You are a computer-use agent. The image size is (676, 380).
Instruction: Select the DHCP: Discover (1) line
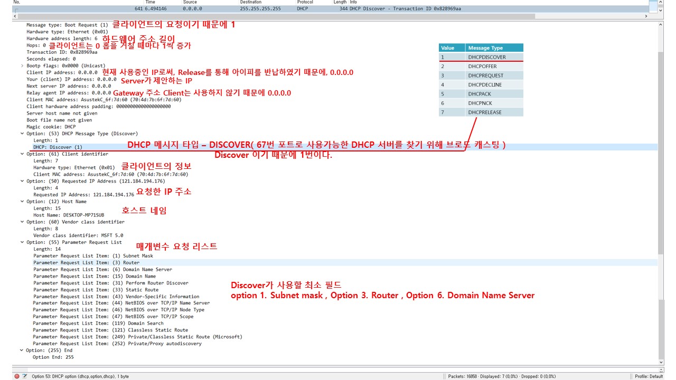(58, 147)
